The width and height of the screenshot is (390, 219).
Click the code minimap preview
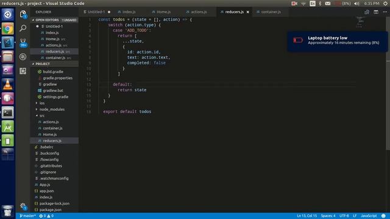360,22
